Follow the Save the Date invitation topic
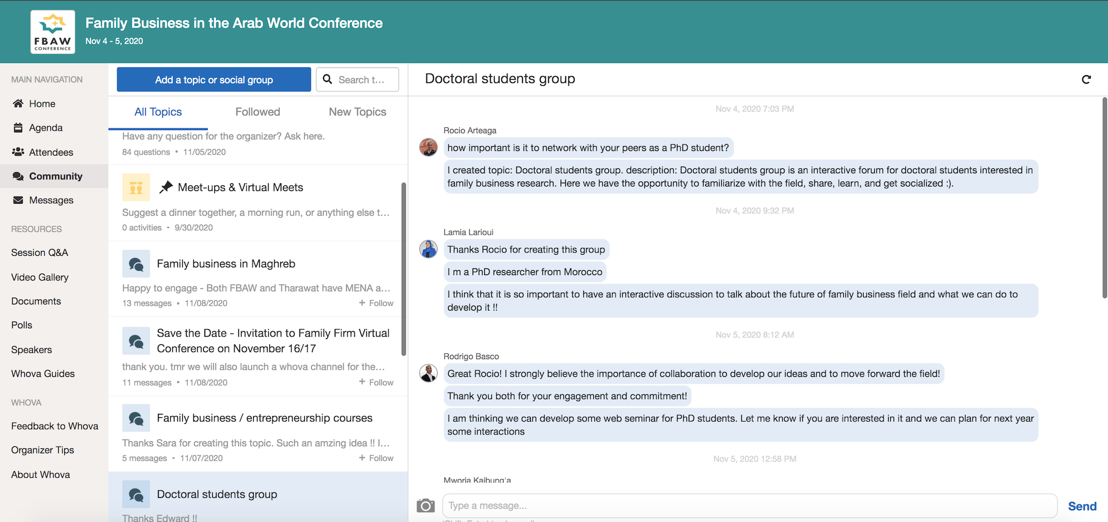 point(376,383)
